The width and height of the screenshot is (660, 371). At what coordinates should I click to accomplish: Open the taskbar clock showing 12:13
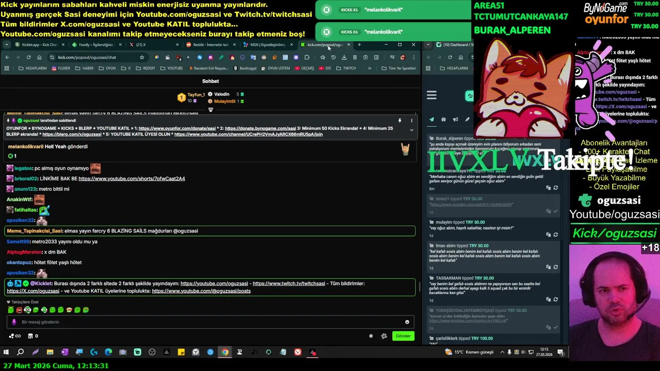544,352
